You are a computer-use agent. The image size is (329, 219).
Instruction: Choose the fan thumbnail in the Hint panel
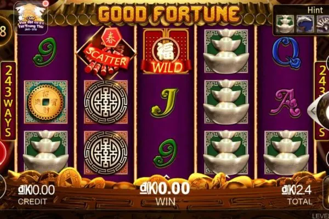323,24
